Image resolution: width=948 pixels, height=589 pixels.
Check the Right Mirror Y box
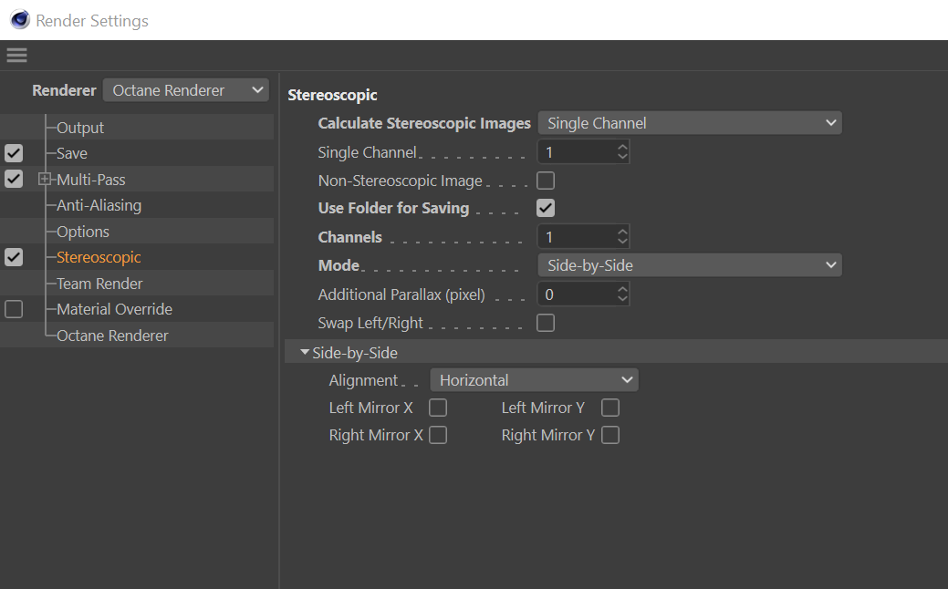610,435
